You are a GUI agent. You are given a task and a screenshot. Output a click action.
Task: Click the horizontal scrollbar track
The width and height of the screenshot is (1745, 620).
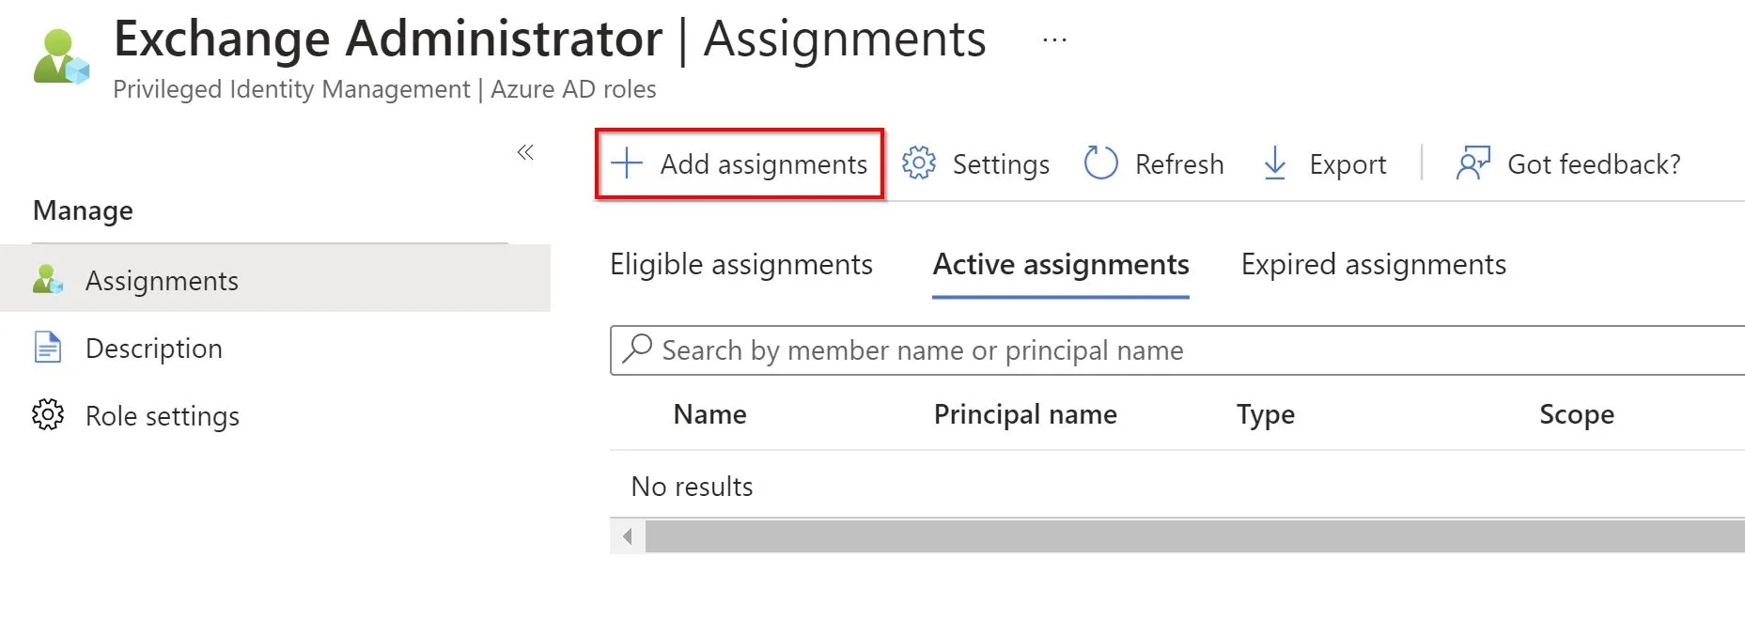point(1194,537)
